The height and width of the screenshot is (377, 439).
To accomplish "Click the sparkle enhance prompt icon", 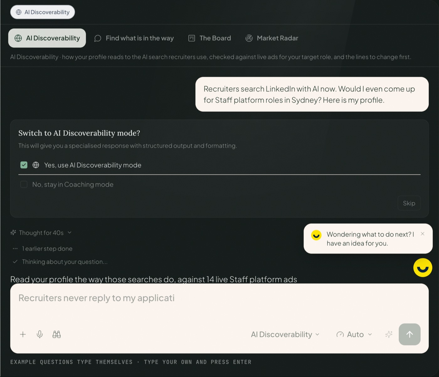I will (x=389, y=334).
